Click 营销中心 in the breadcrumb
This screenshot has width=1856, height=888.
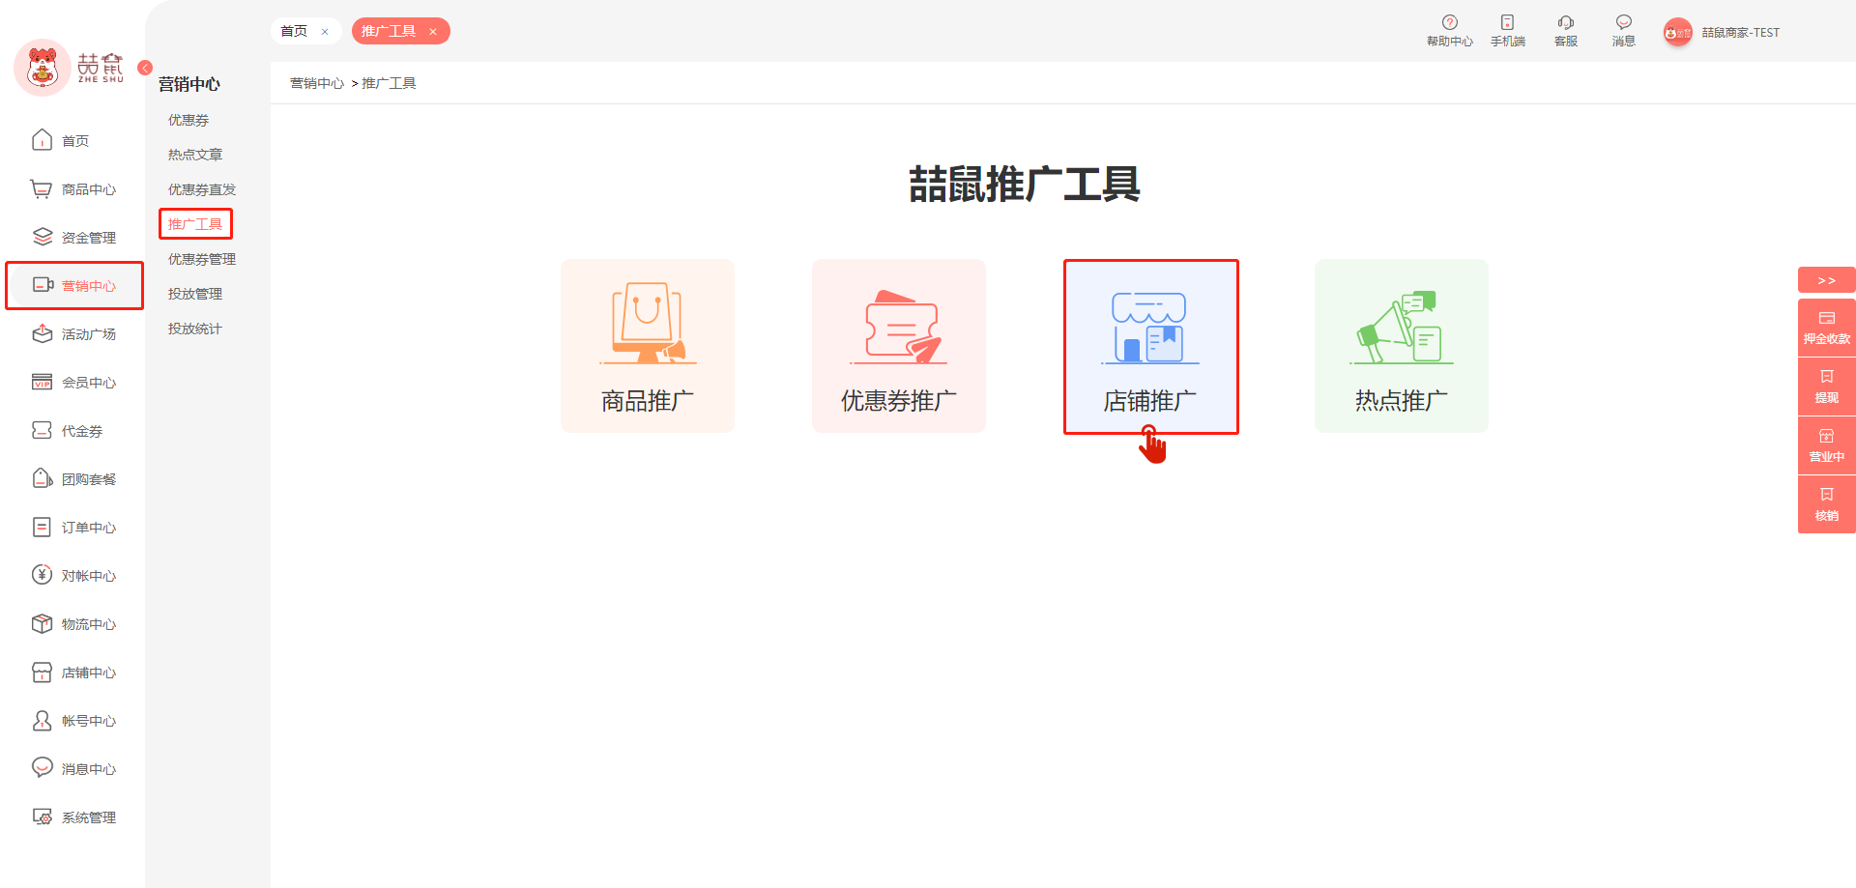click(317, 83)
